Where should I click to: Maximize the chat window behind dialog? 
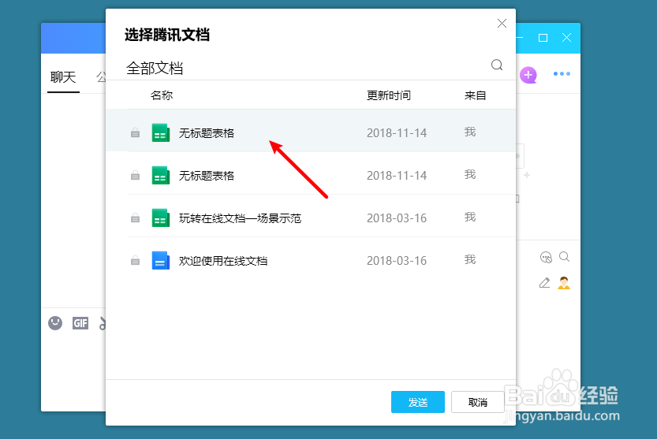543,38
